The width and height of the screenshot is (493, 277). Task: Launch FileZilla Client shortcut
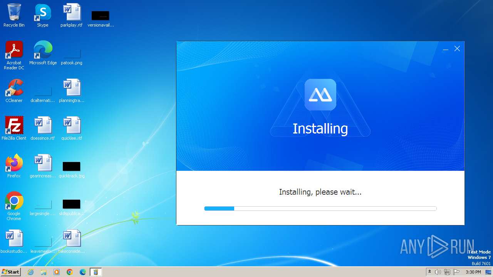point(14,128)
